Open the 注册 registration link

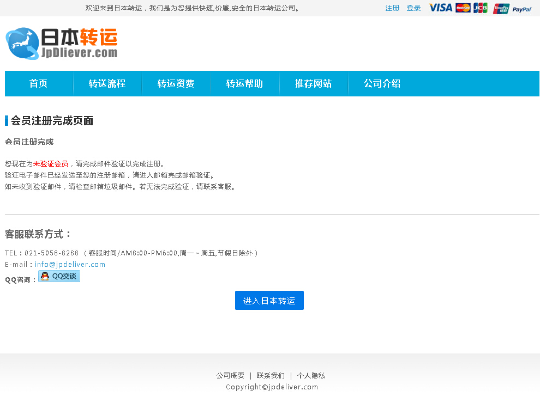click(392, 8)
